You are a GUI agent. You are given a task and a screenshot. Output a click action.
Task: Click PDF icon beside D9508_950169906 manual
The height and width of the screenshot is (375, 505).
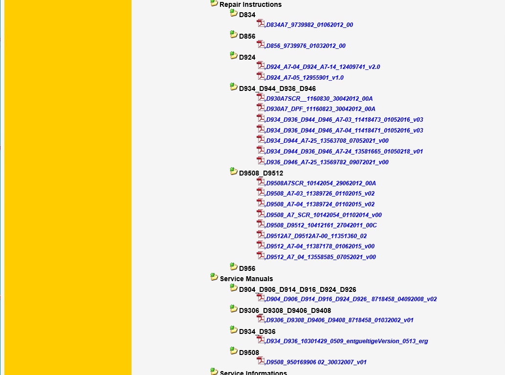pyautogui.click(x=261, y=361)
